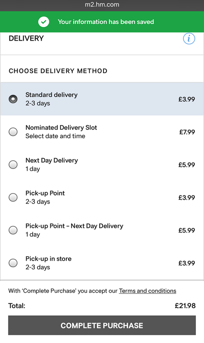204x343 pixels.
Task: Select Pick-up Point – Next Day Delivery radio
Action: (13, 230)
